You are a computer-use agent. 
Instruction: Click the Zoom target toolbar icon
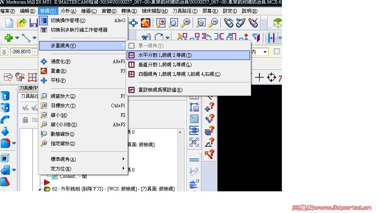tap(161, 23)
